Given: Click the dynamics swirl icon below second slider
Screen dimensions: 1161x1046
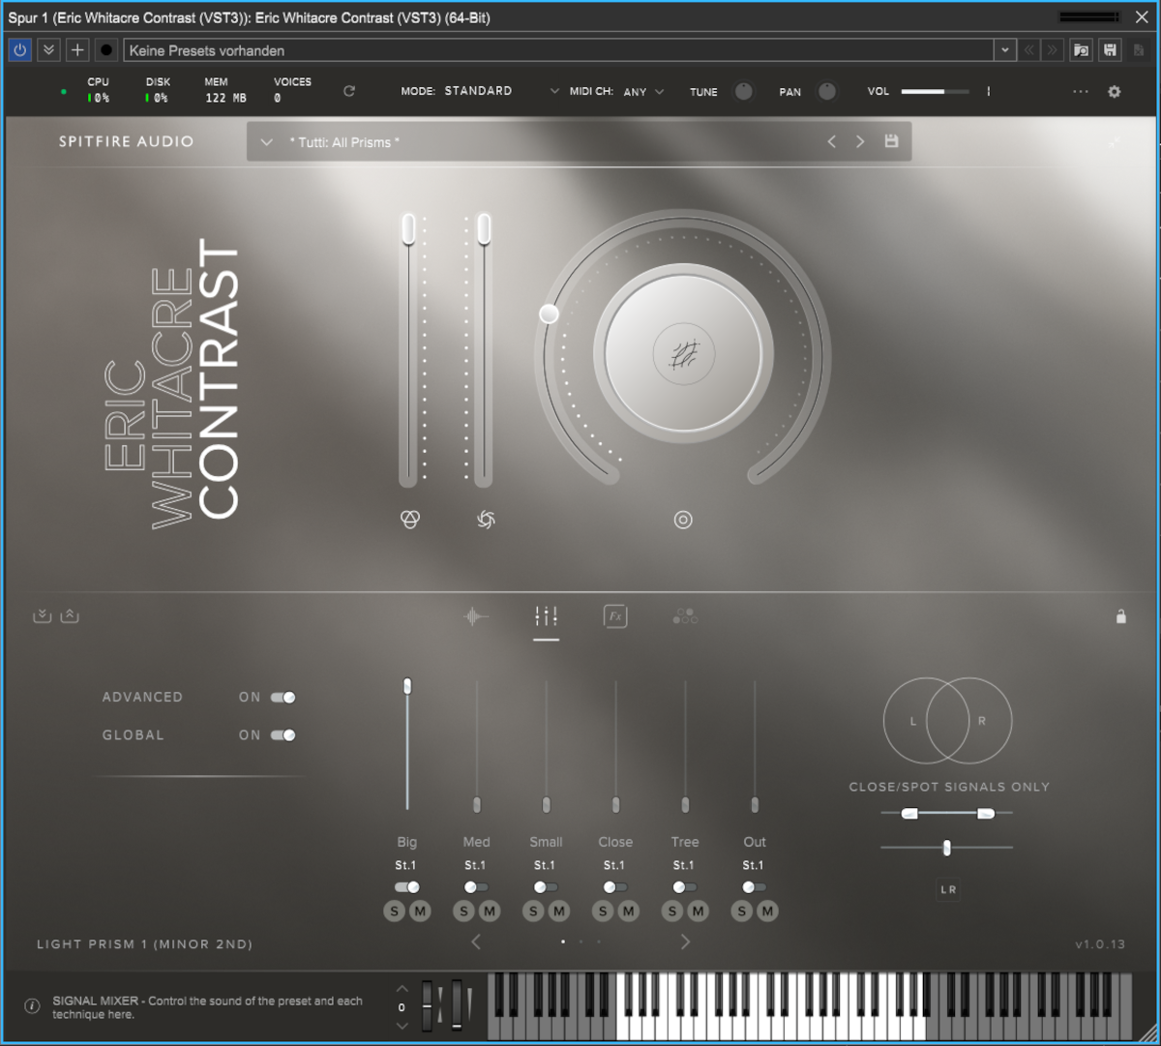Looking at the screenshot, I should [486, 520].
